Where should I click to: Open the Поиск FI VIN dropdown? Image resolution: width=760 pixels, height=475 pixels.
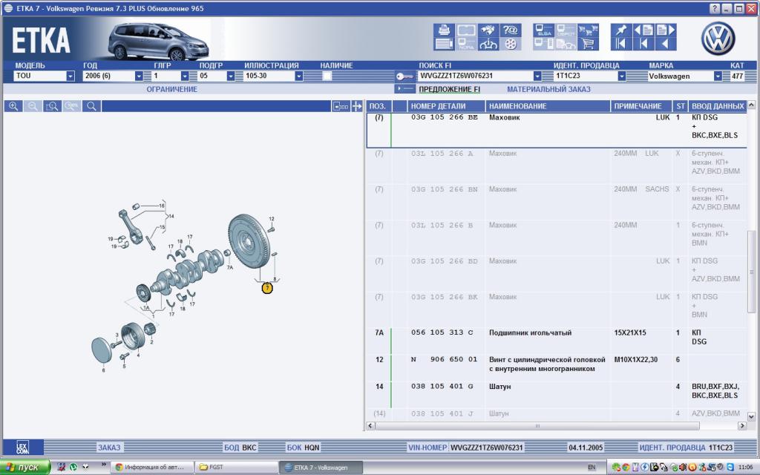tap(537, 76)
